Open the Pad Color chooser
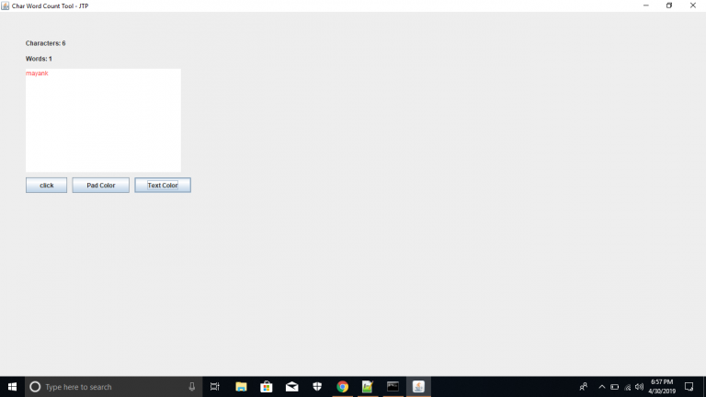 100,185
